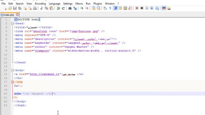This screenshot has width=205, height=115.
Task: Click the Stop Recording square icon
Action: pos(142,8)
